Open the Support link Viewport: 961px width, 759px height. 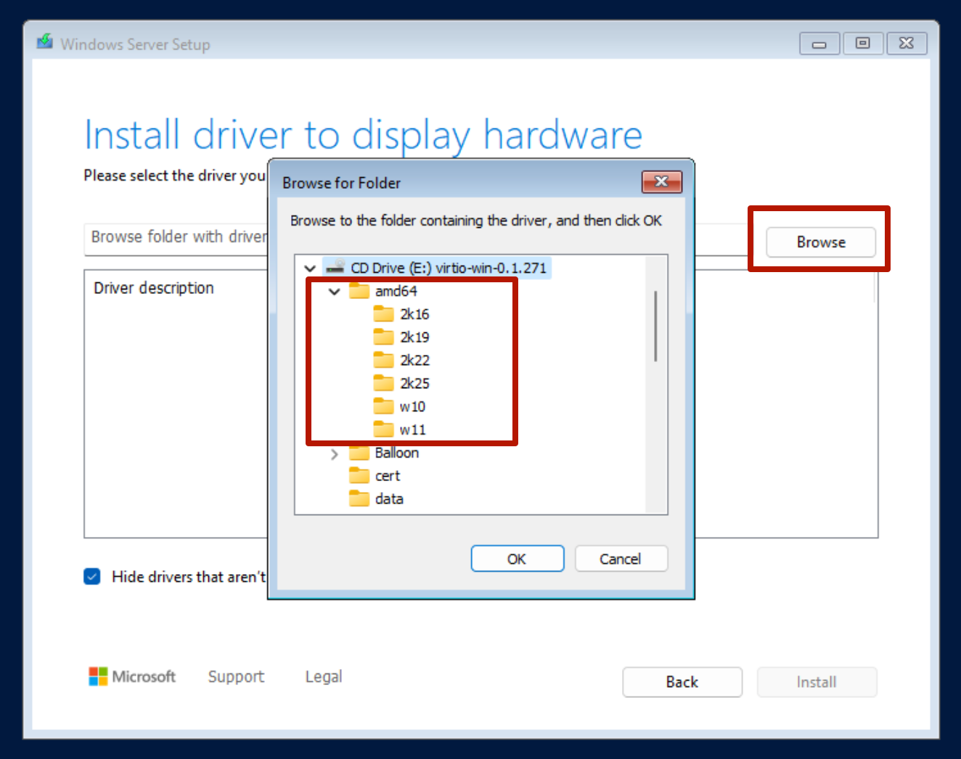point(236,676)
